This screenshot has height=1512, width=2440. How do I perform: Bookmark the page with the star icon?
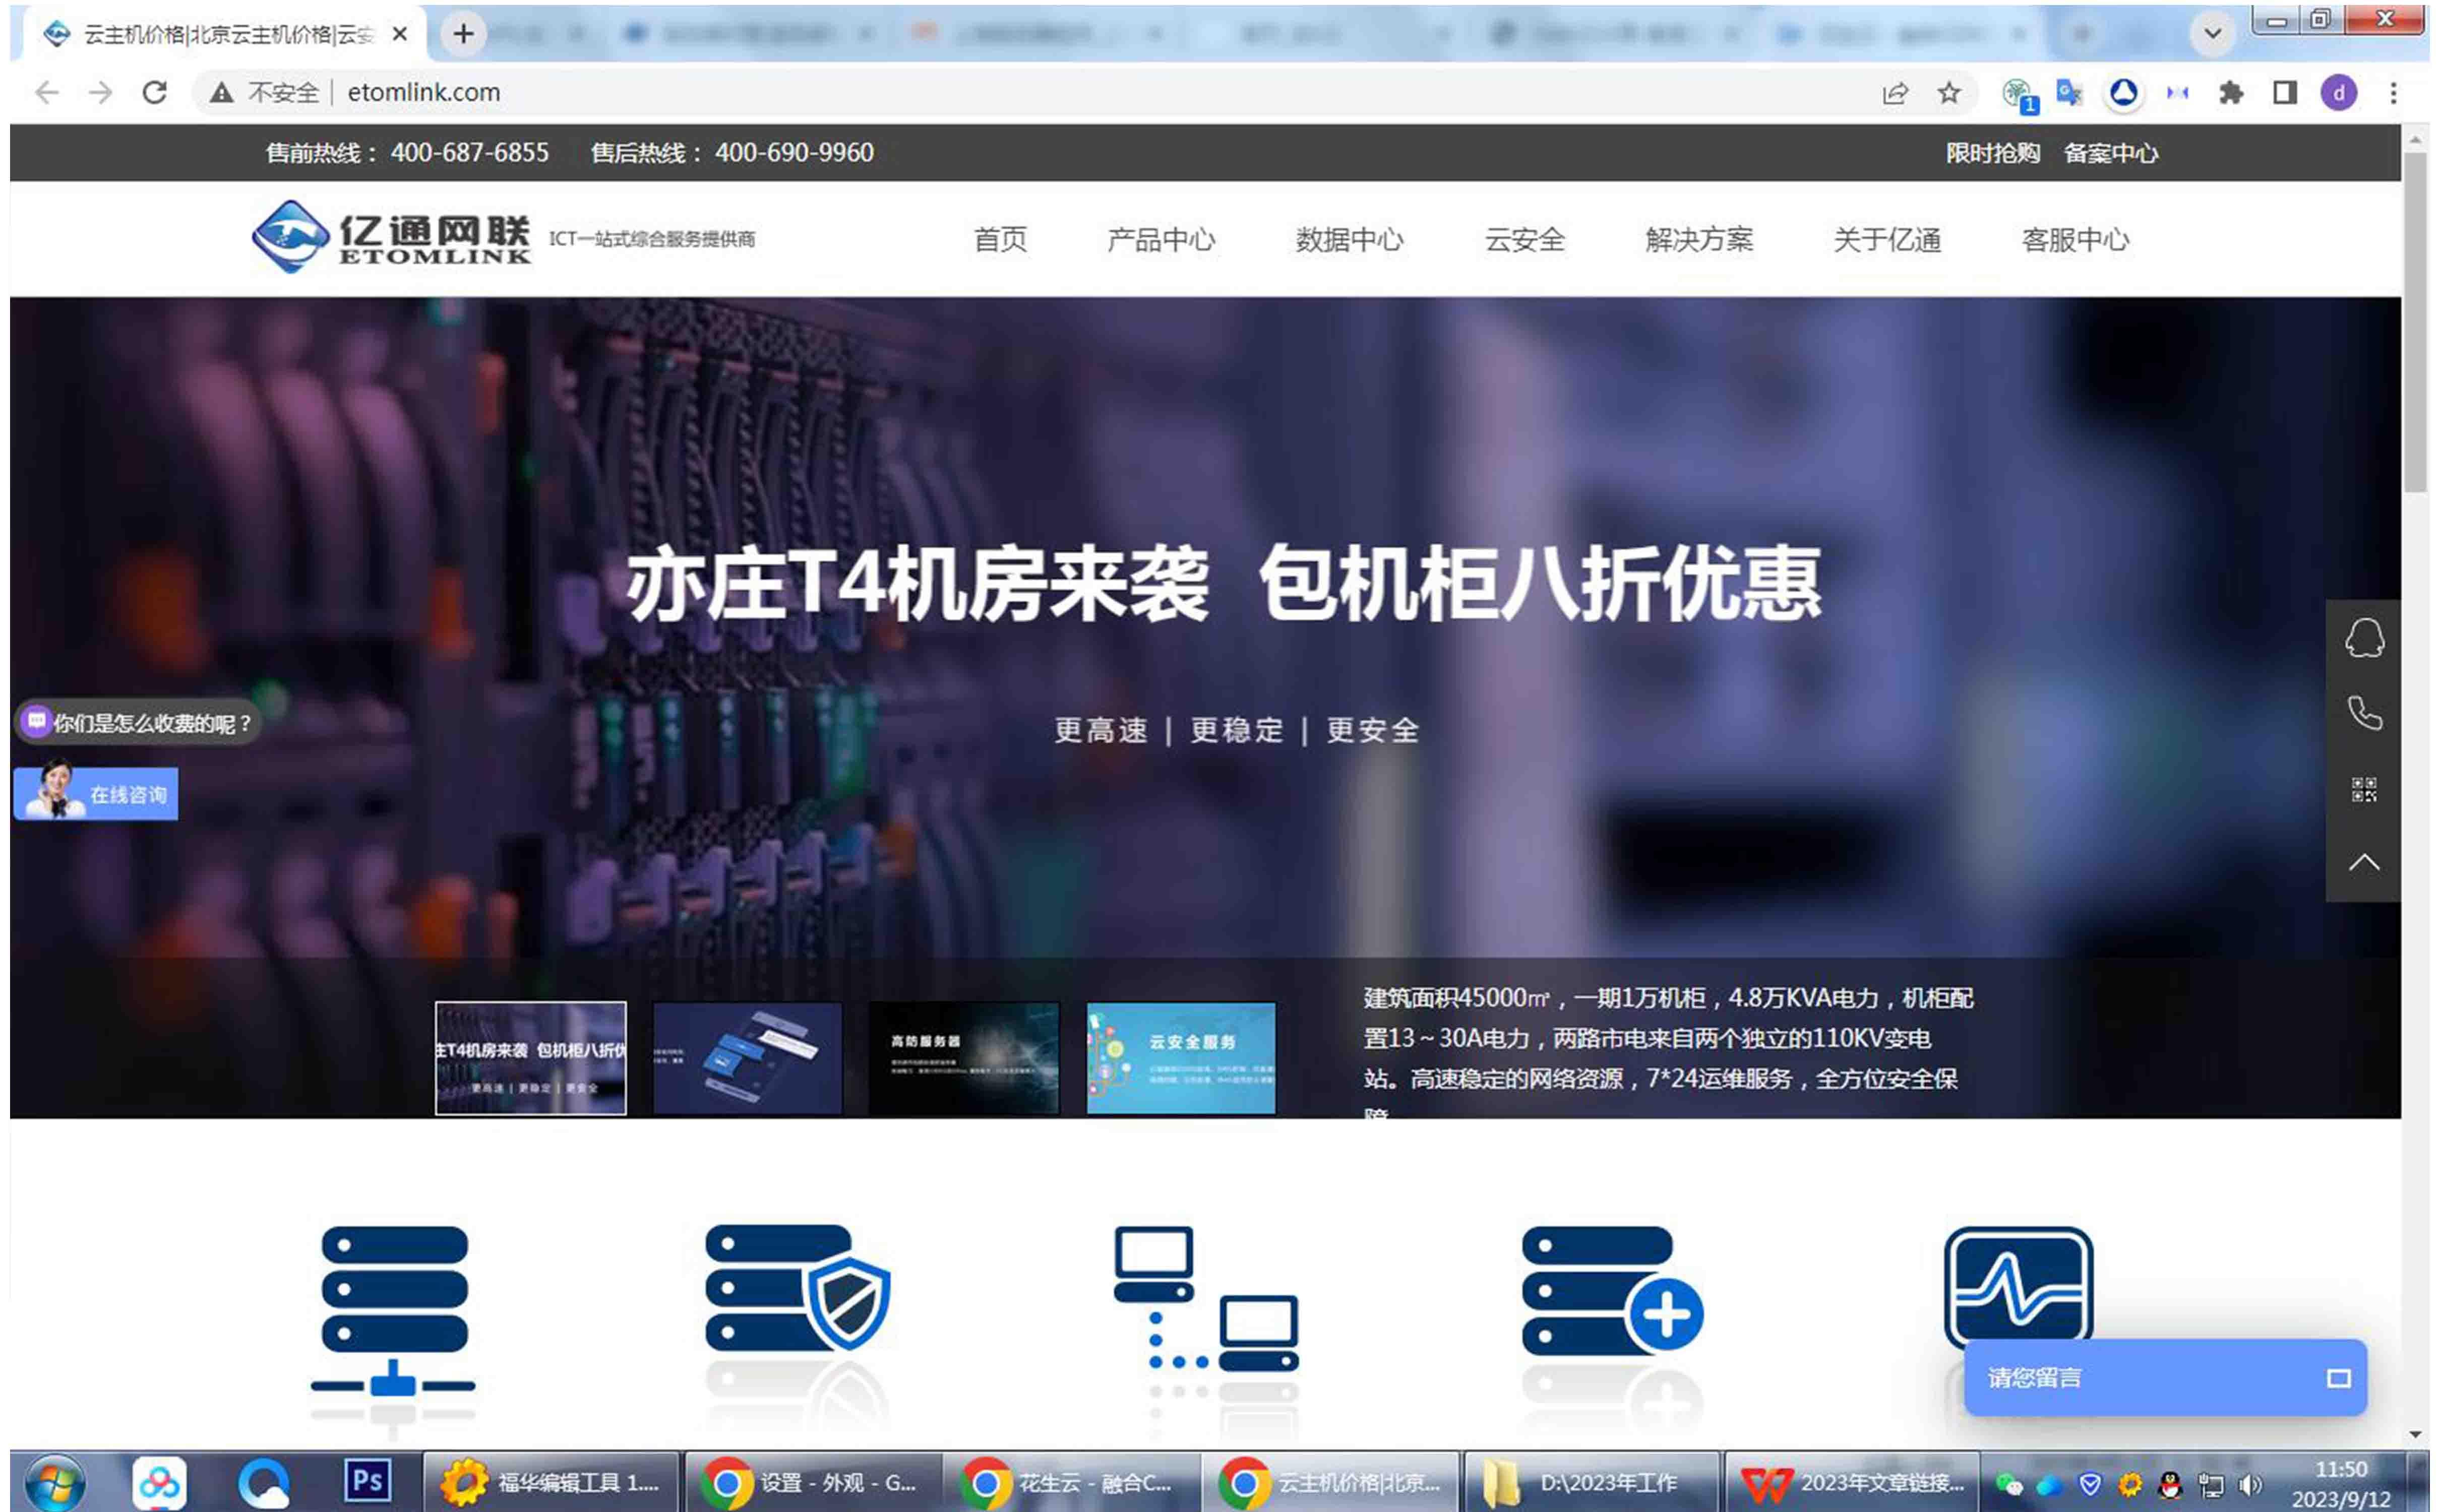1948,93
